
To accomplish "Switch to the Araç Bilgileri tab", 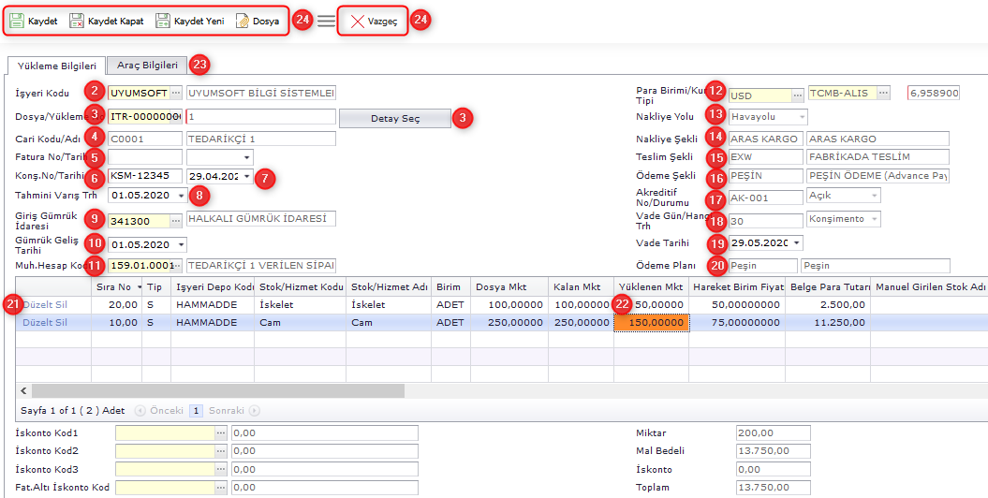I will coord(146,65).
